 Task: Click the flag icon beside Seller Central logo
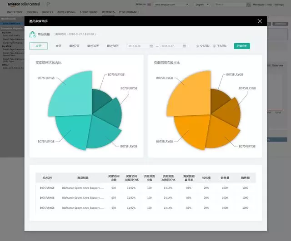(48, 4)
